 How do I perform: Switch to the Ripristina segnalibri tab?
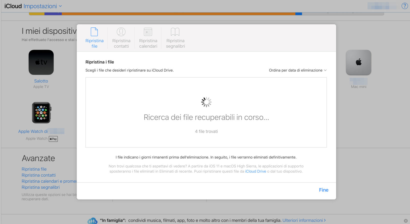pyautogui.click(x=175, y=38)
